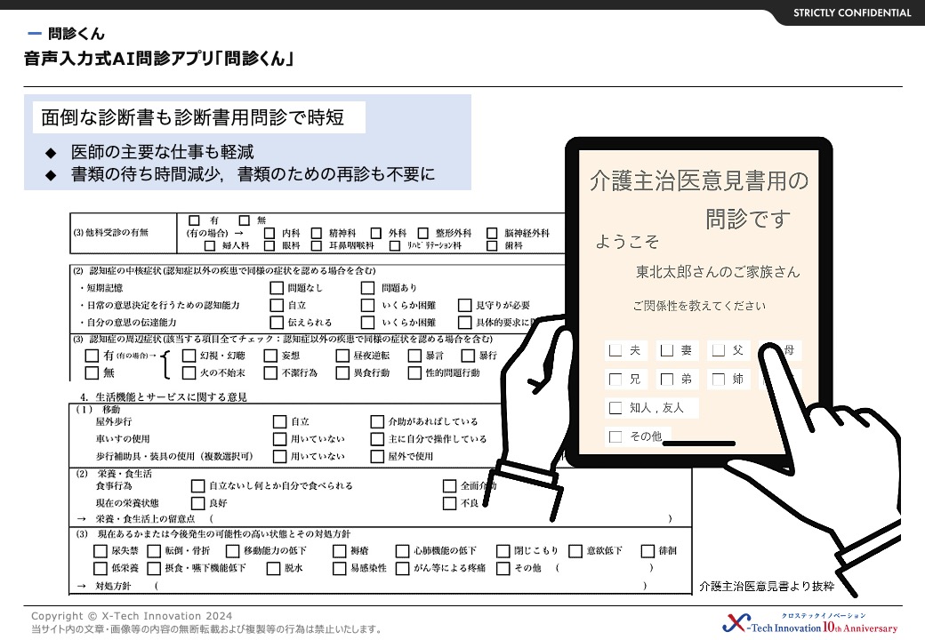Image resolution: width=925 pixels, height=640 pixels.
Task: Check 自立 for 屋外歩行
Action: click(x=279, y=422)
